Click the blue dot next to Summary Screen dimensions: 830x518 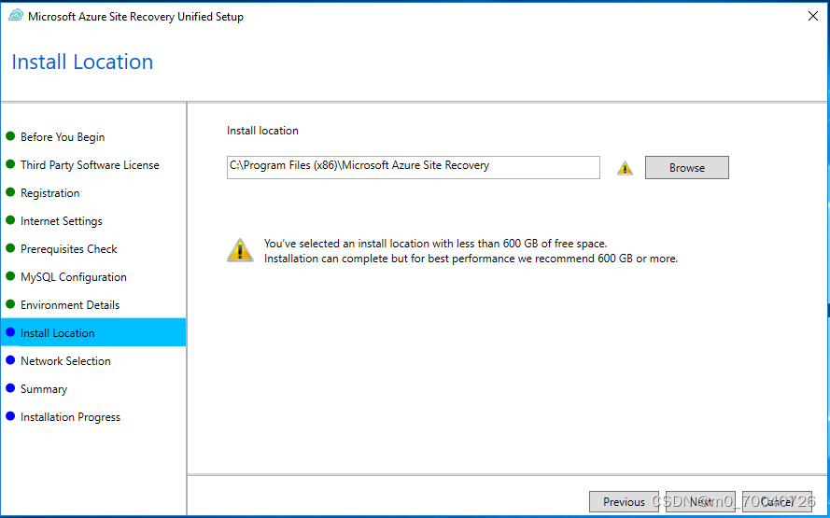10,389
